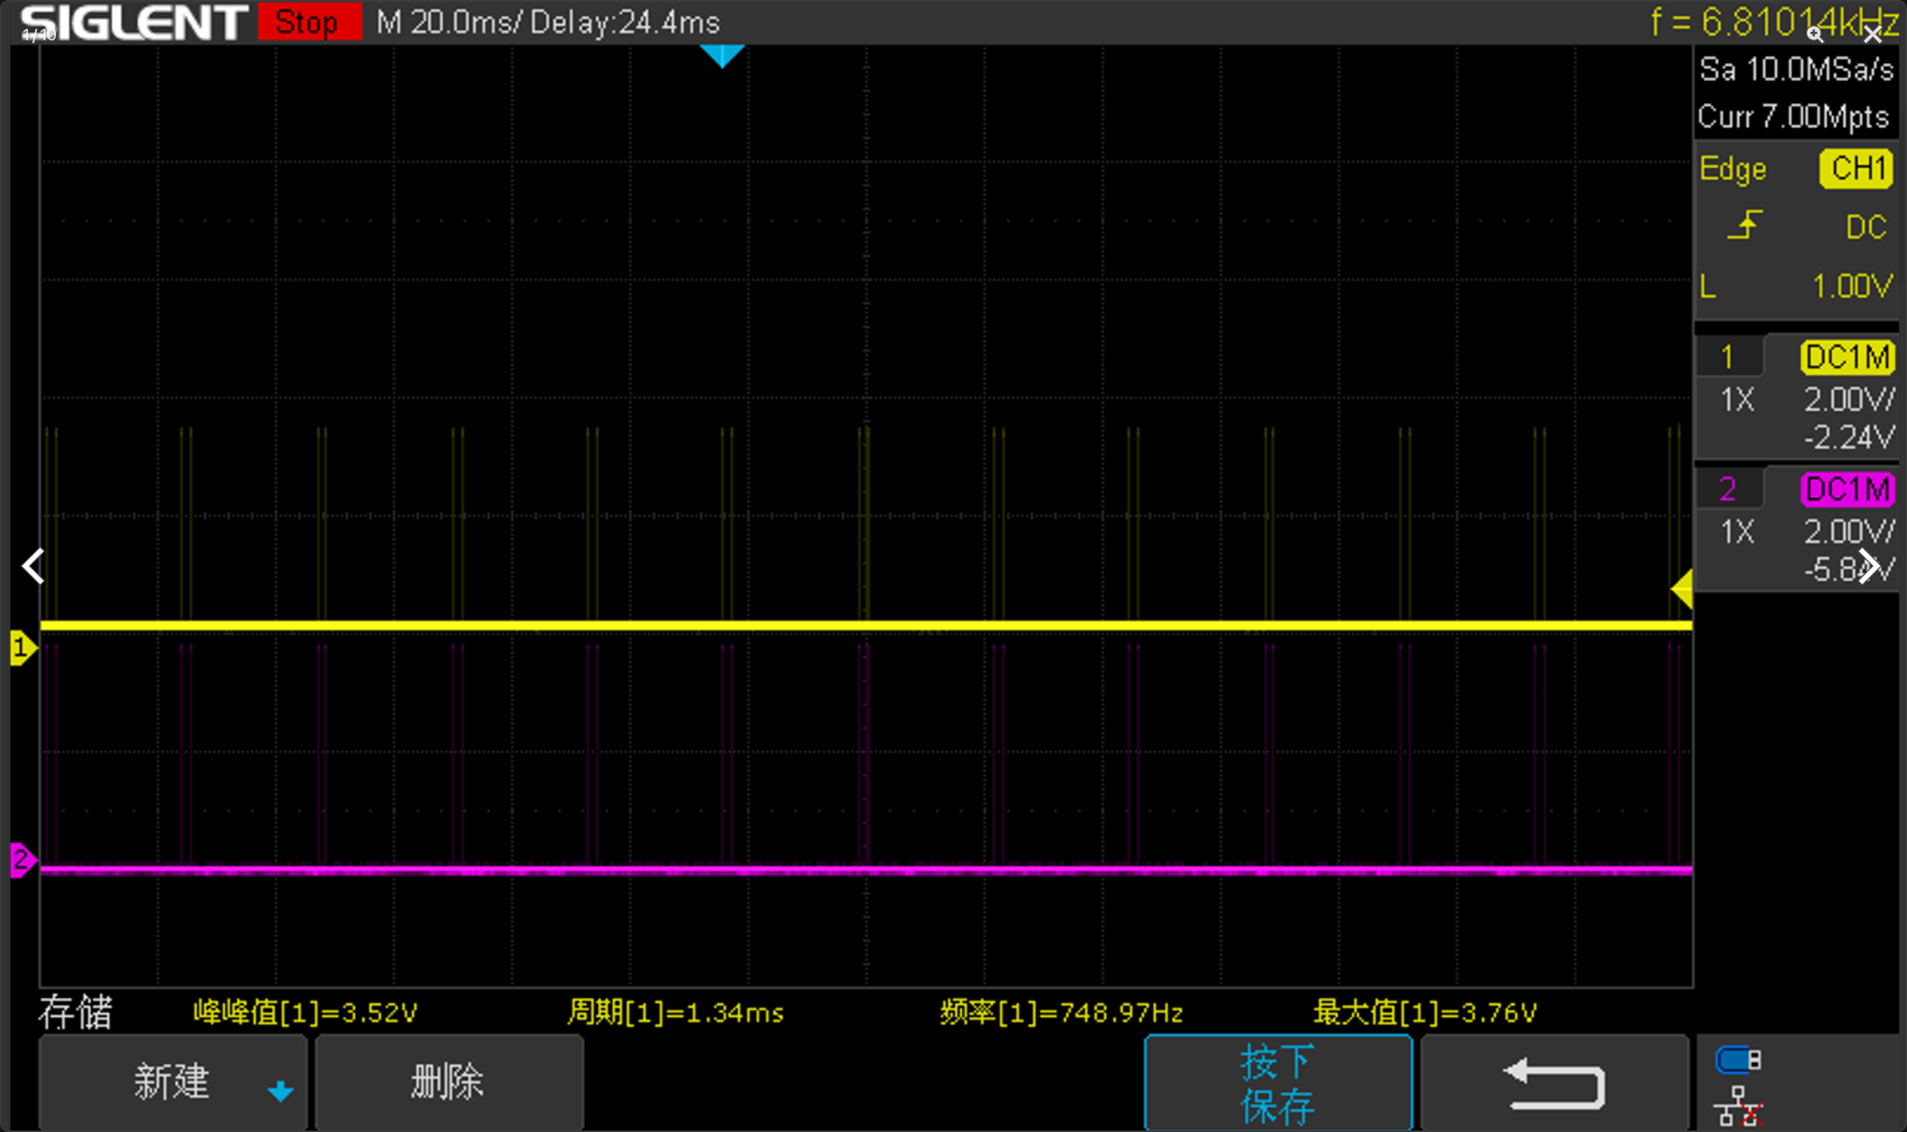Click channel 1 offset value -2.24V

tap(1849, 438)
